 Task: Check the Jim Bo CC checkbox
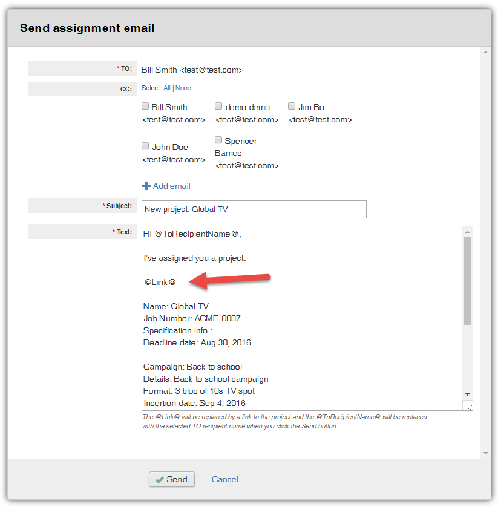pos(292,106)
